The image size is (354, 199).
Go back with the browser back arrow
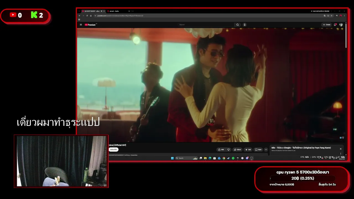pos(80,16)
